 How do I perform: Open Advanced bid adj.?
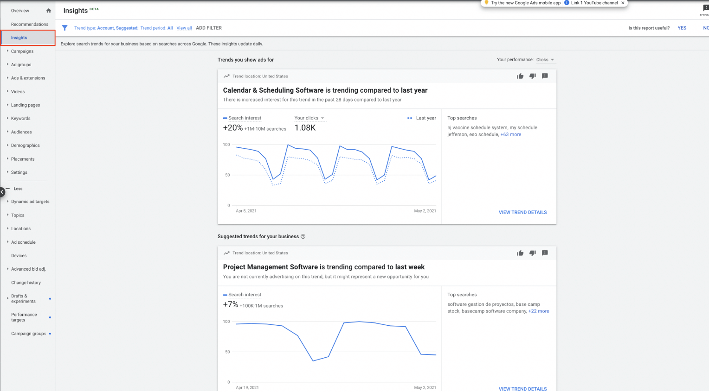pos(28,269)
